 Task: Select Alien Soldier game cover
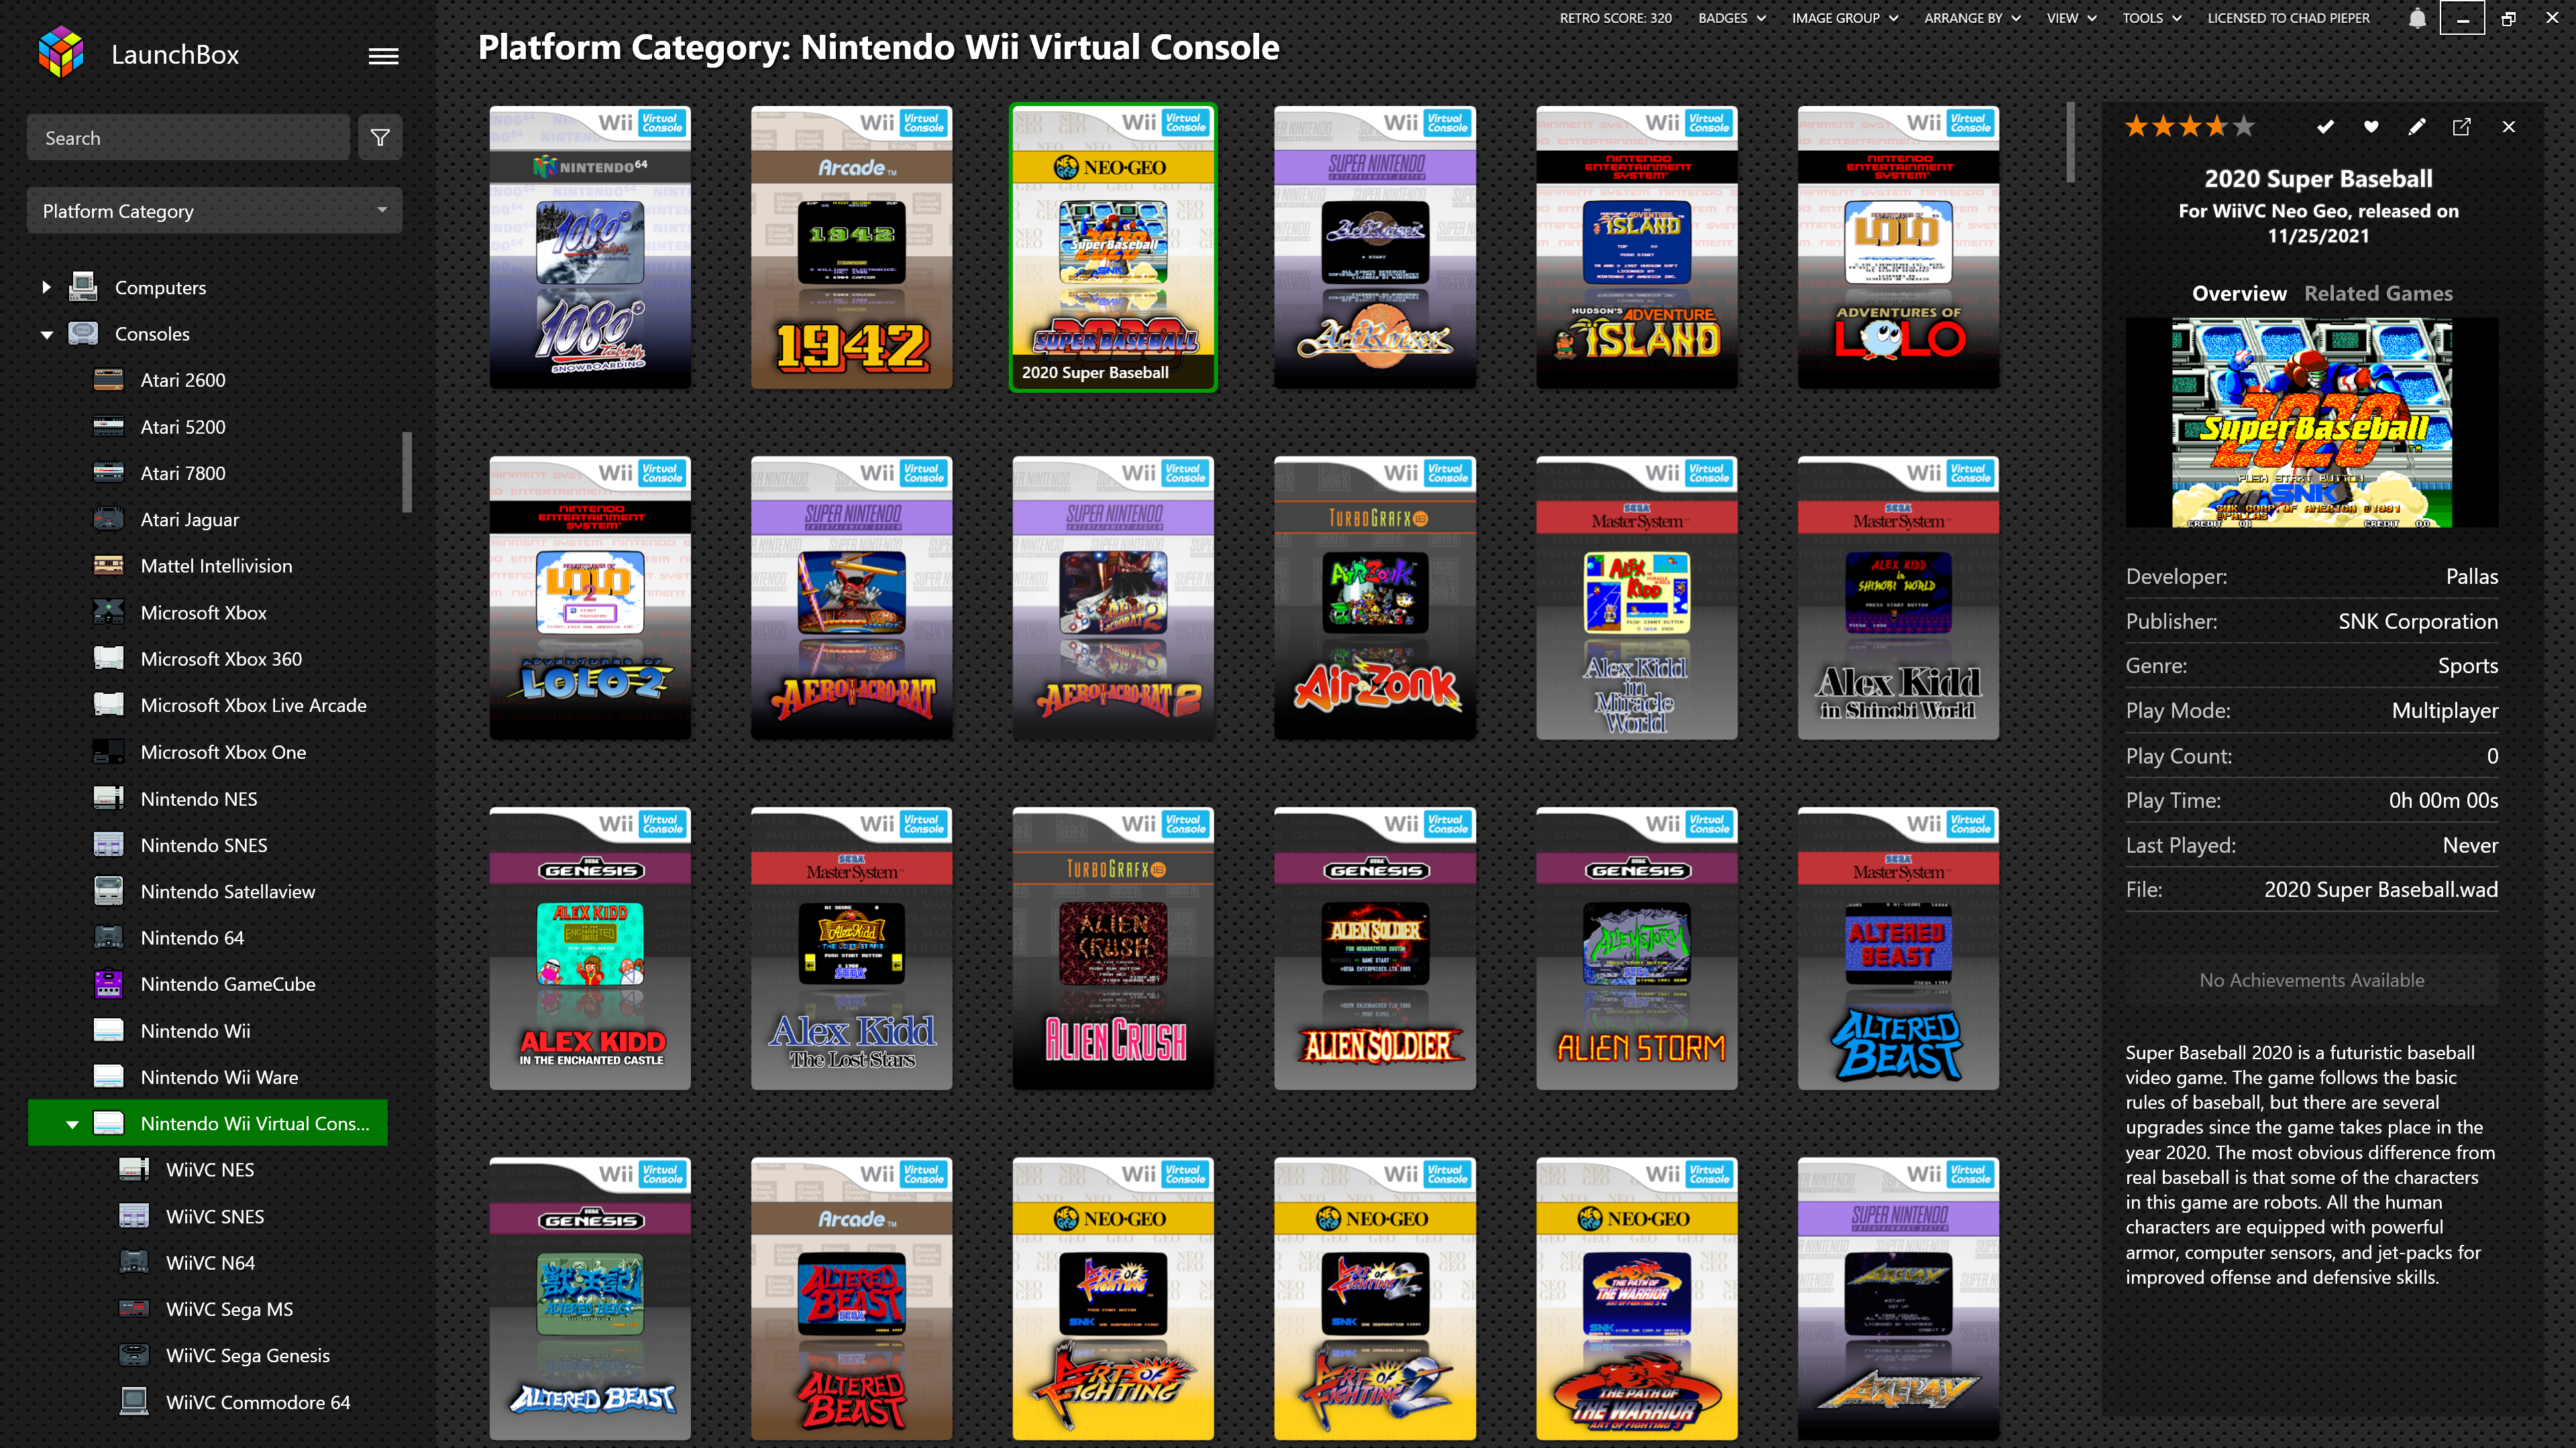pos(1375,949)
